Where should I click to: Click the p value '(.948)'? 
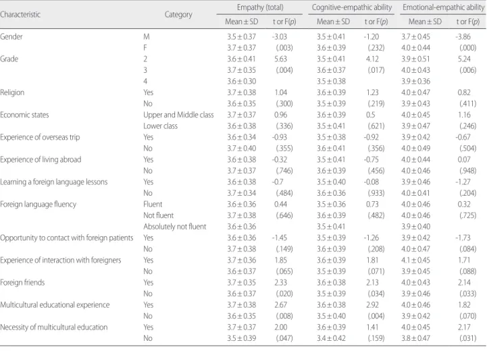[467, 171]
